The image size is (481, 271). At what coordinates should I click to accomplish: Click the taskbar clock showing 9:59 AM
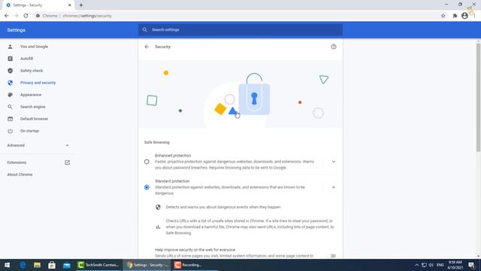(x=455, y=265)
